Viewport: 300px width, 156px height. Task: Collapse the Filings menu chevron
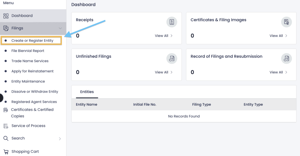[x=60, y=28]
